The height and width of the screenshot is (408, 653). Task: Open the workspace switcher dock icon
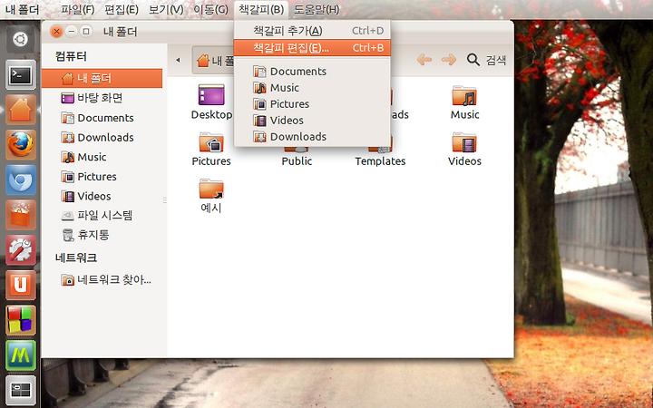point(20,390)
